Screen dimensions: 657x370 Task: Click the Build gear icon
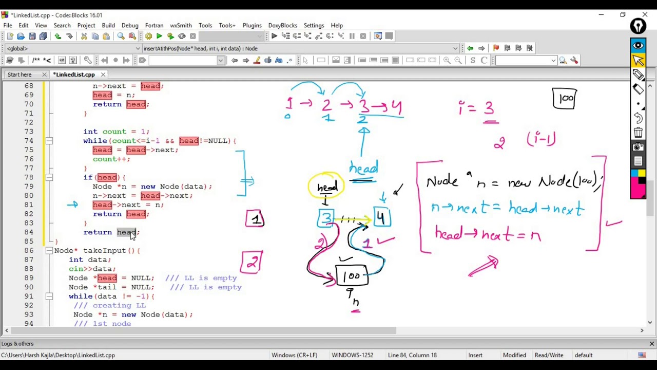(148, 36)
